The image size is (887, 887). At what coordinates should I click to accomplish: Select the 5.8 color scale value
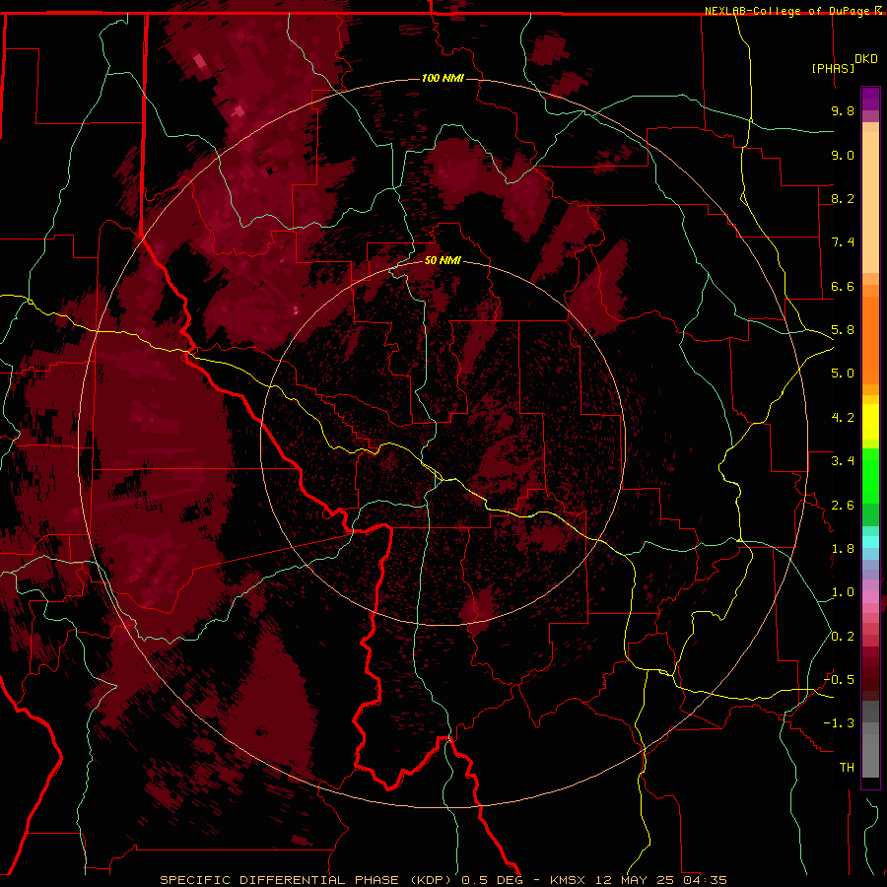coord(843,330)
